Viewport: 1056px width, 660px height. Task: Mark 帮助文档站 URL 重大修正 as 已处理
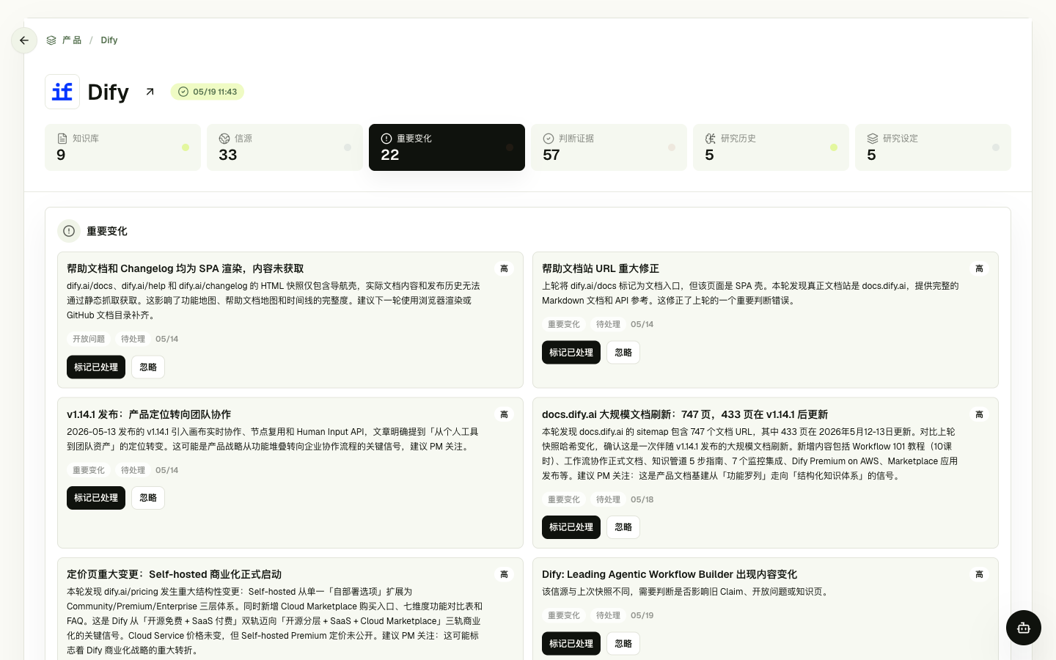pos(571,353)
